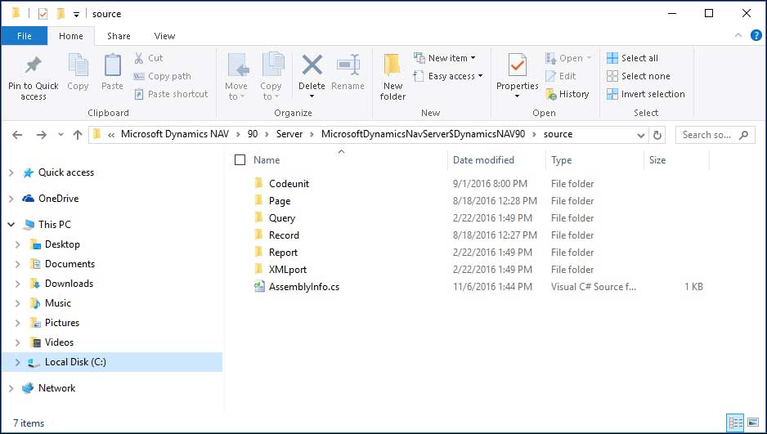Open Customize Quick Access Toolbar dropdown

click(x=76, y=15)
